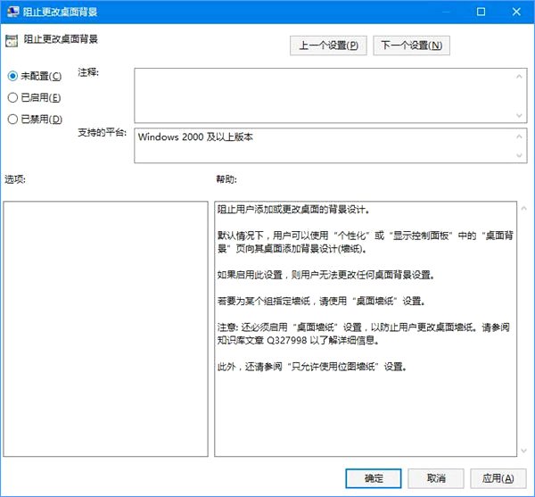The width and height of the screenshot is (535, 497).
Task: Click the window icon in the title bar
Action: (11, 12)
